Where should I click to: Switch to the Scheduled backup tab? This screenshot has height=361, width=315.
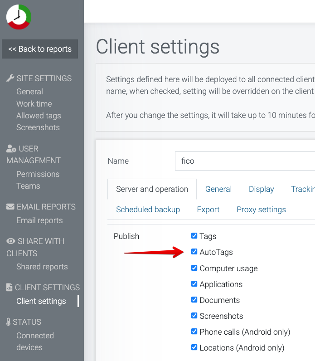click(148, 210)
